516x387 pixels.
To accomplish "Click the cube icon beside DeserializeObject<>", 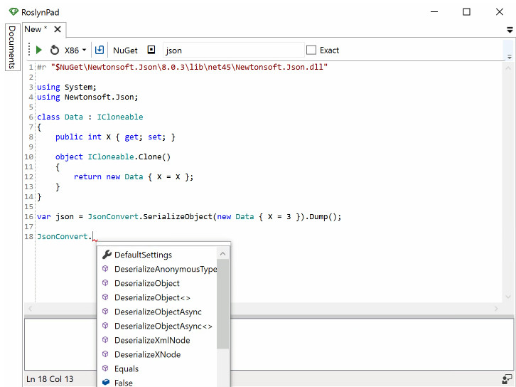I will pos(105,297).
